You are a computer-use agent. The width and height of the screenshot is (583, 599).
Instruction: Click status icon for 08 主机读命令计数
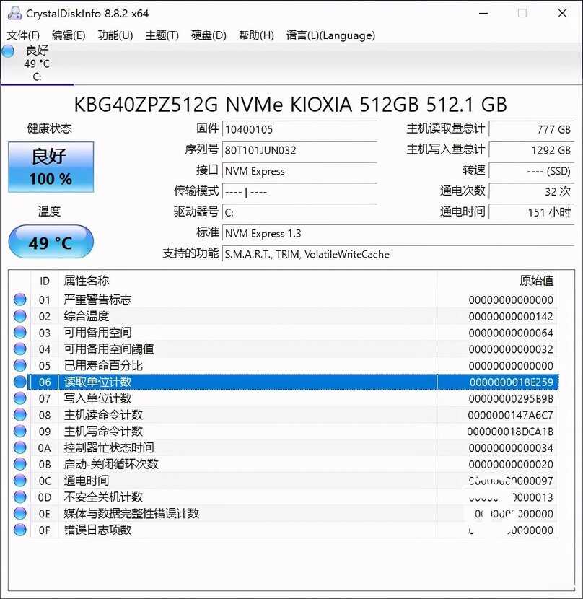click(20, 415)
